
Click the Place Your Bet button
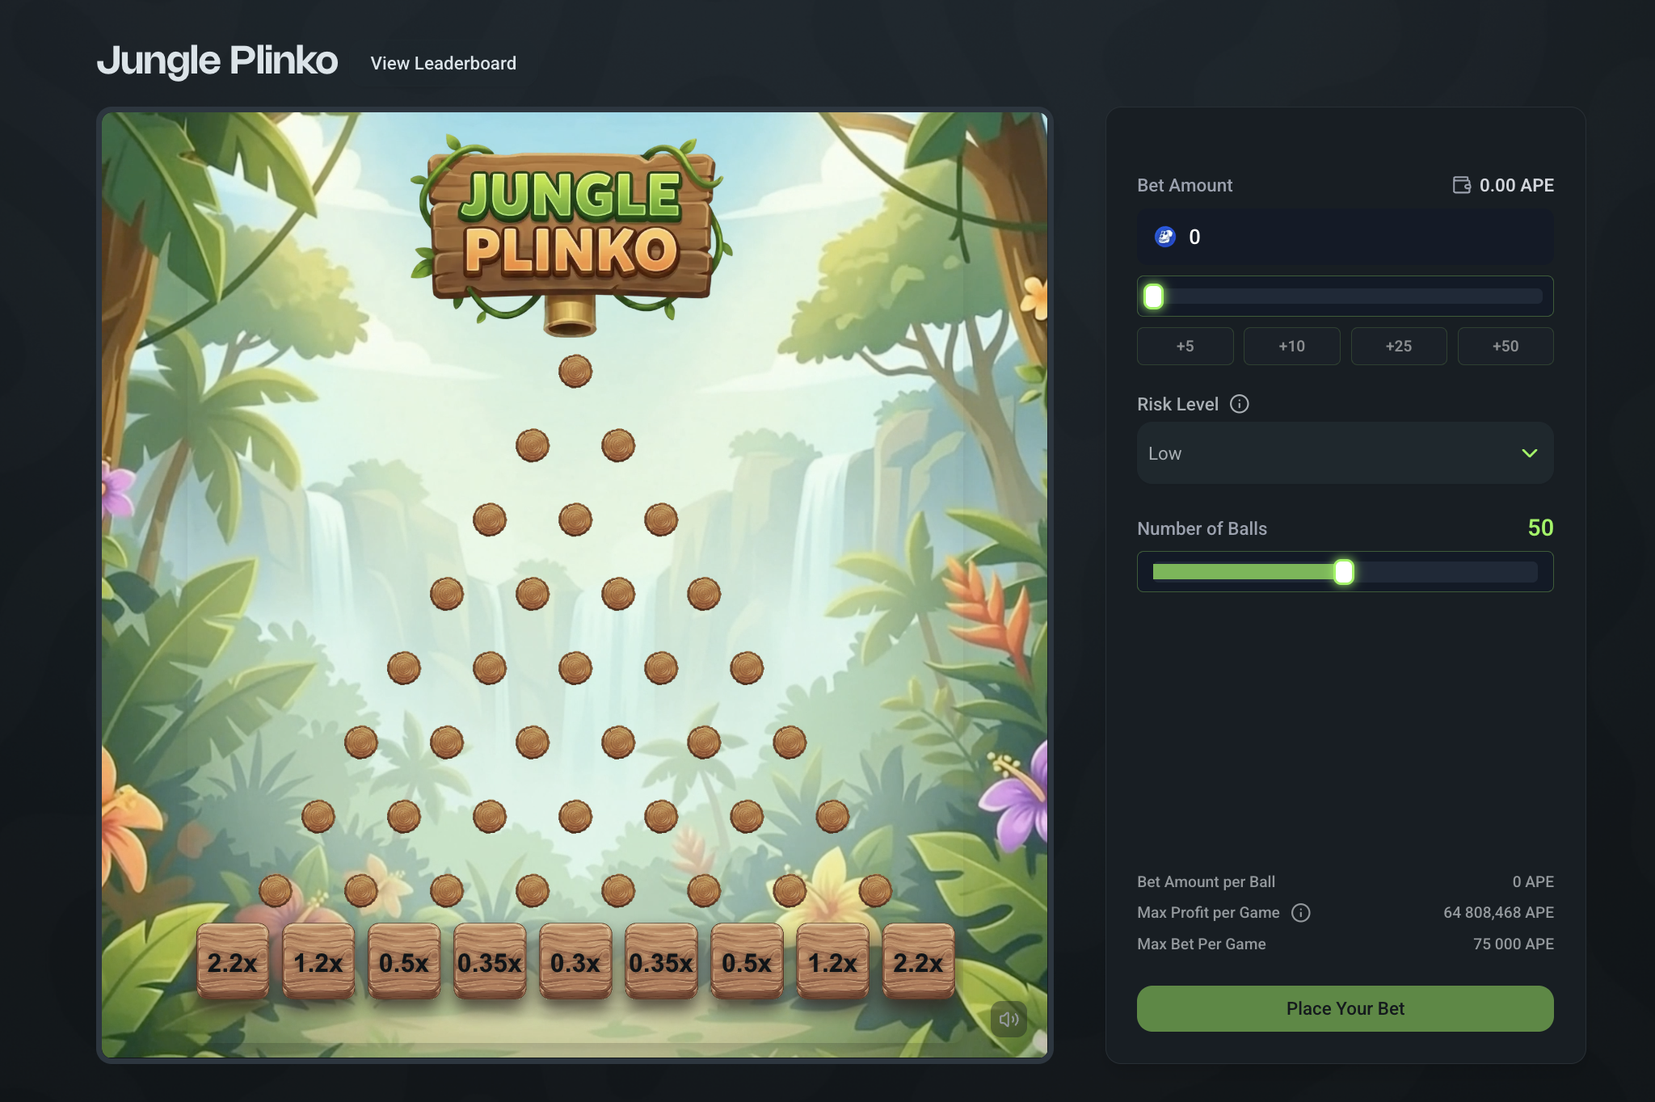pos(1345,1008)
